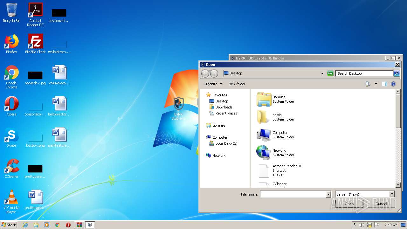Open Windows Explorer from taskbar
This screenshot has width=407, height=229.
[36, 225]
